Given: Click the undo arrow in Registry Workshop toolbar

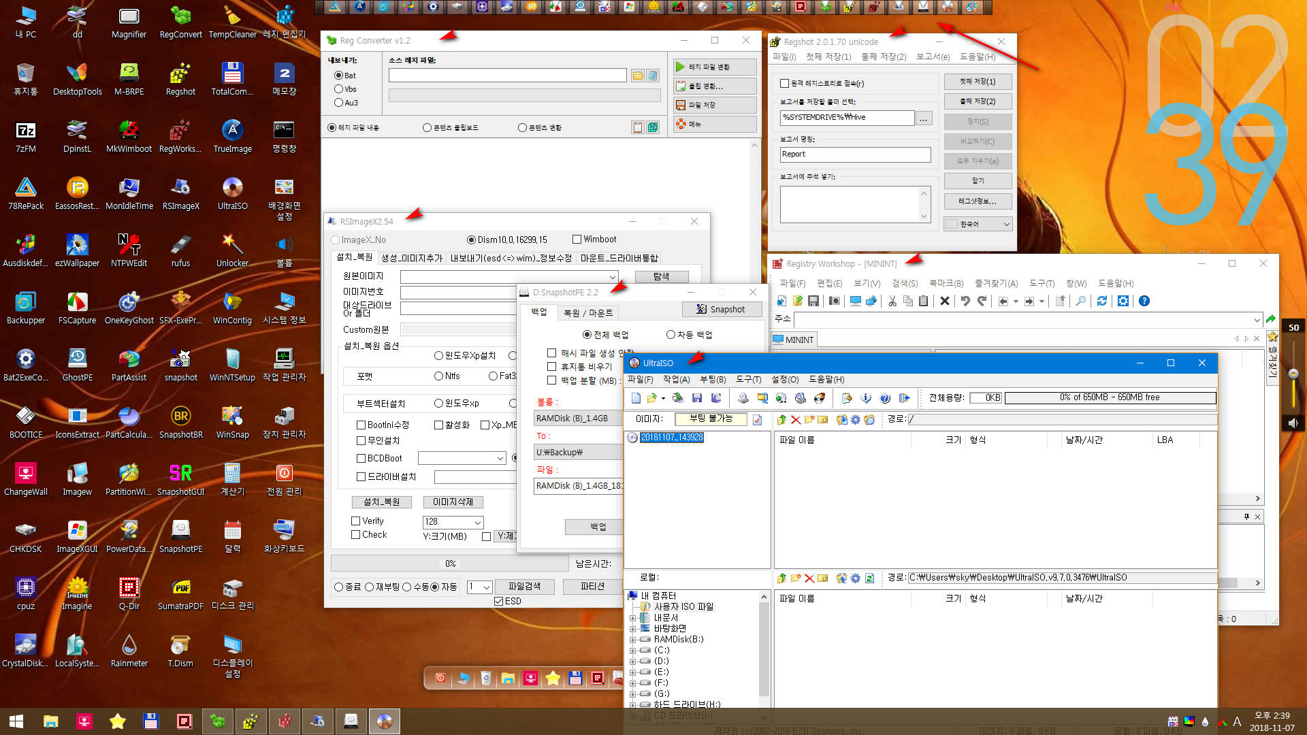Looking at the screenshot, I should [x=965, y=301].
